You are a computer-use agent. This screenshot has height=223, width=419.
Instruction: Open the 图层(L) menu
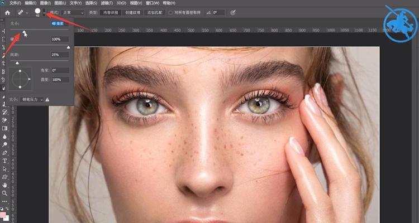pyautogui.click(x=60, y=3)
